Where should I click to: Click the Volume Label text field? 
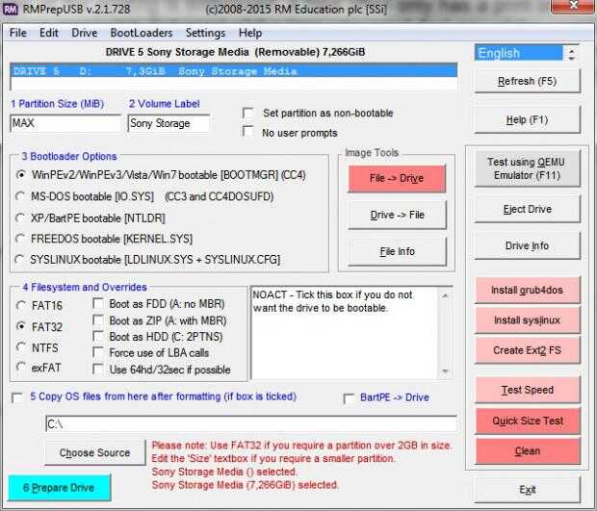[169, 123]
